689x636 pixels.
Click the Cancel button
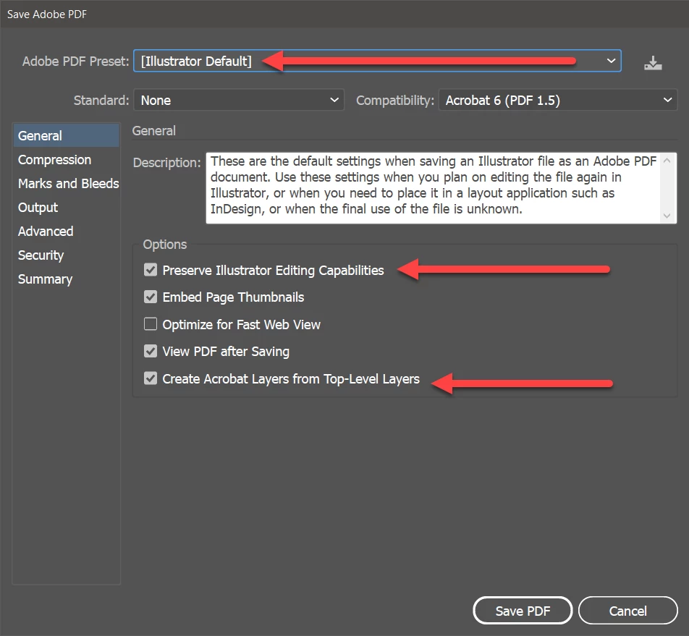click(x=628, y=611)
